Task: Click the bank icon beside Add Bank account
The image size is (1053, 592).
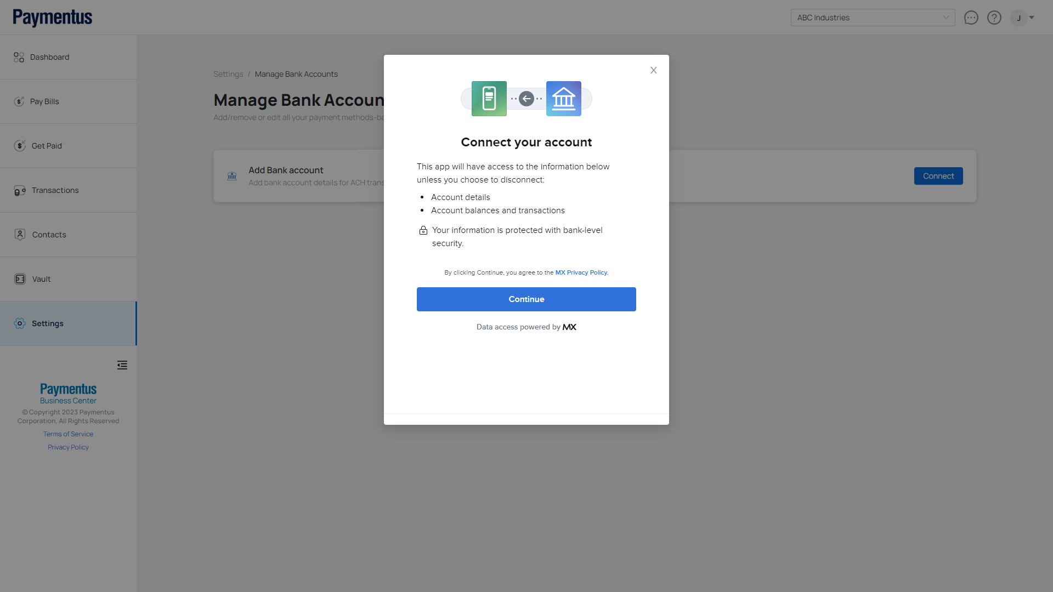Action: point(232,176)
